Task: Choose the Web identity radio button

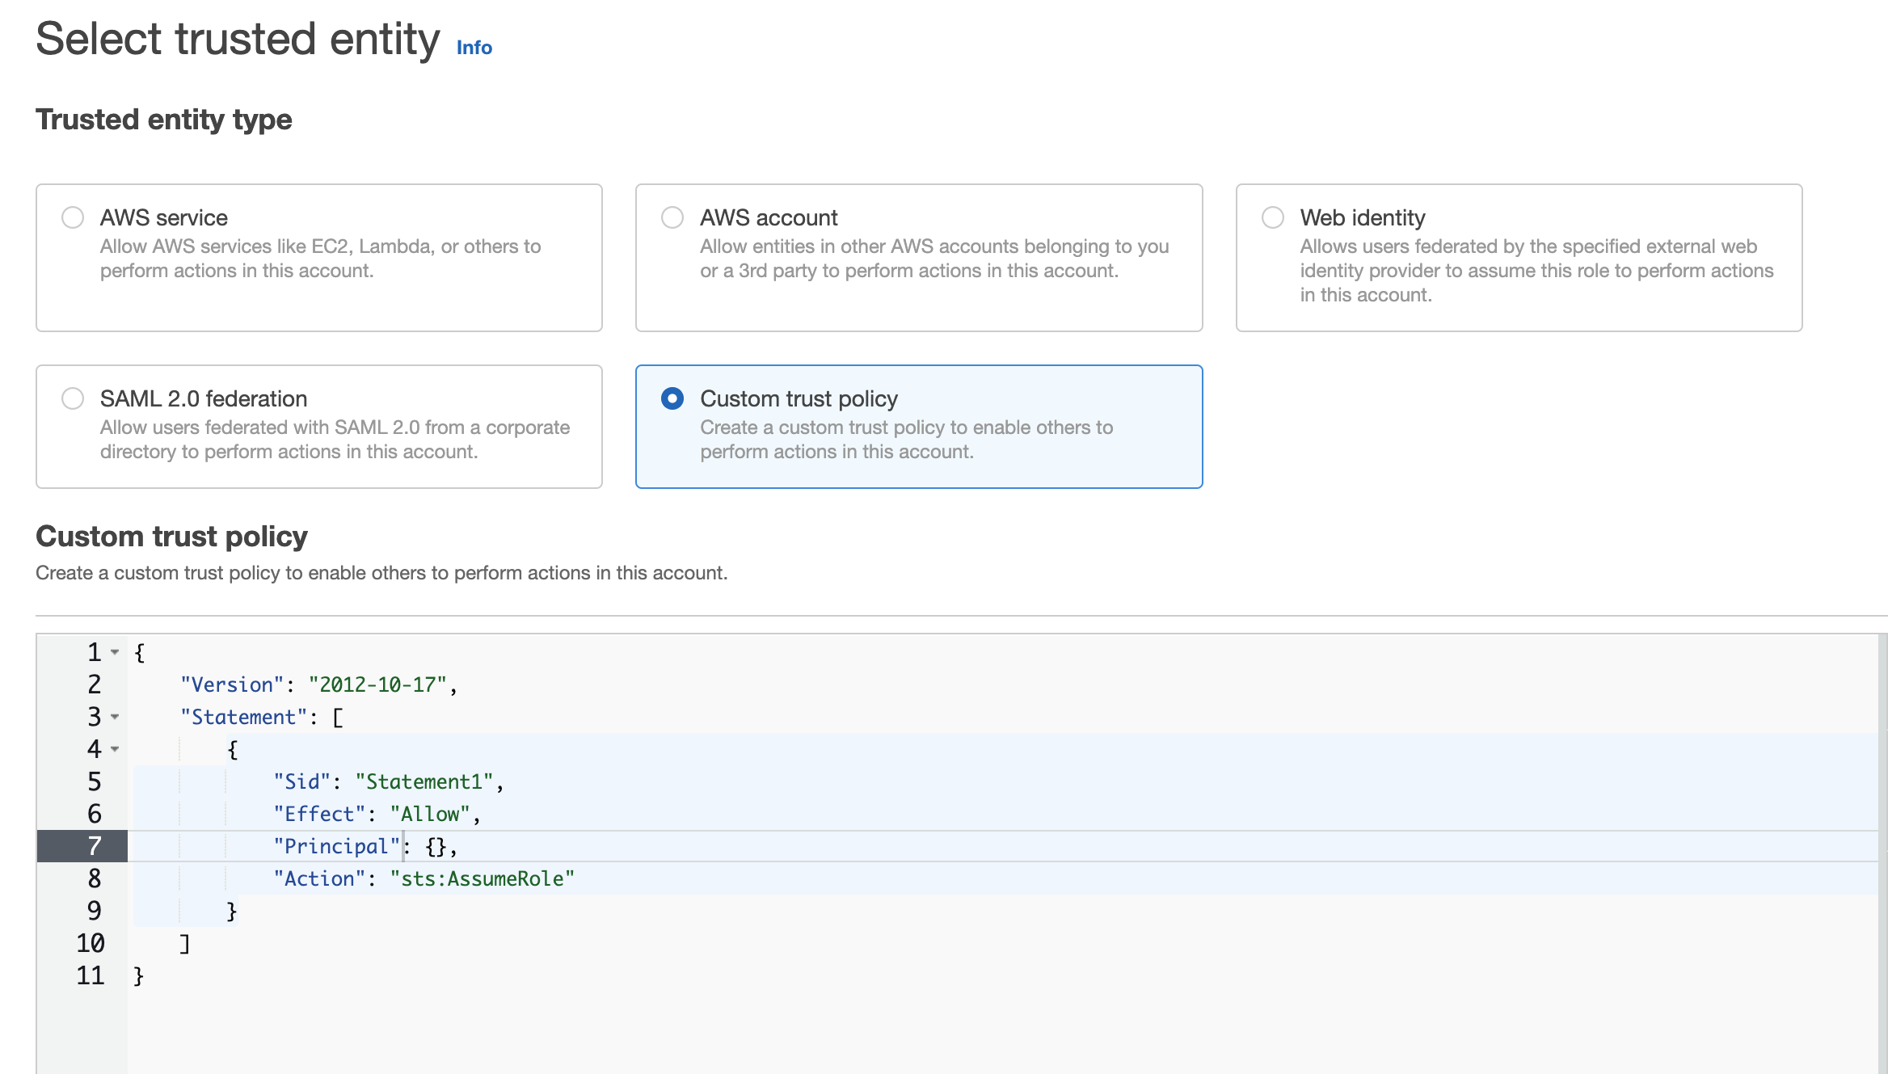Action: pos(1273,217)
